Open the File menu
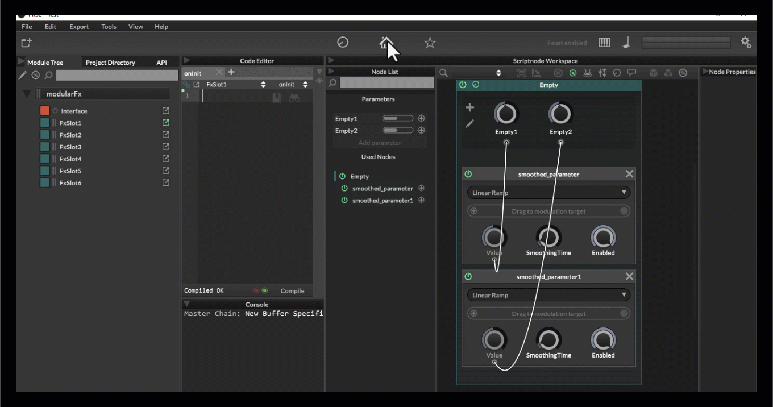The height and width of the screenshot is (407, 773). point(27,27)
